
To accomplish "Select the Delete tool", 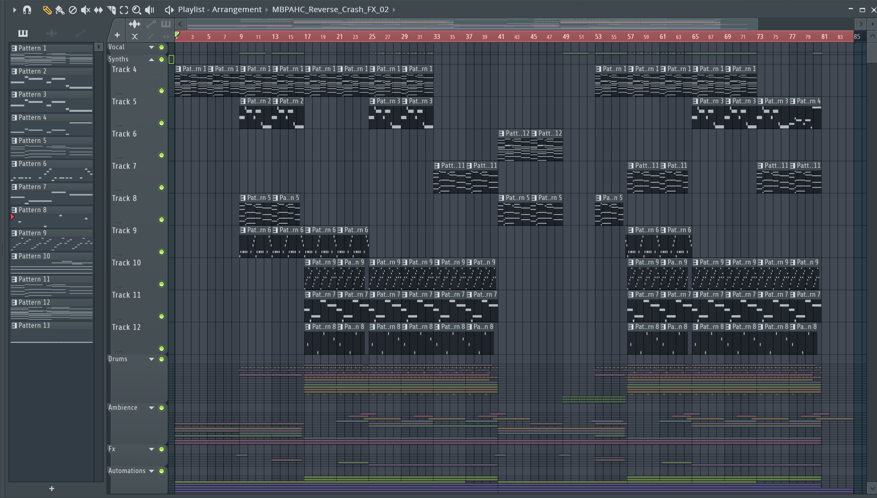I will (x=72, y=10).
